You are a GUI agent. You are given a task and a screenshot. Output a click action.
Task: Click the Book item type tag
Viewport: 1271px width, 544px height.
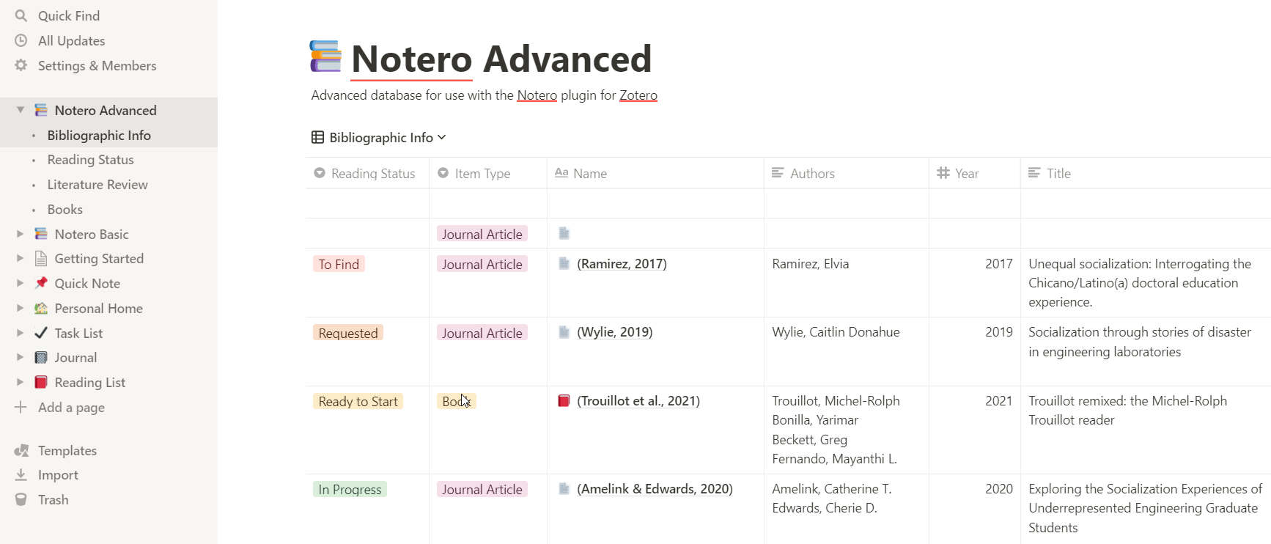click(x=457, y=401)
